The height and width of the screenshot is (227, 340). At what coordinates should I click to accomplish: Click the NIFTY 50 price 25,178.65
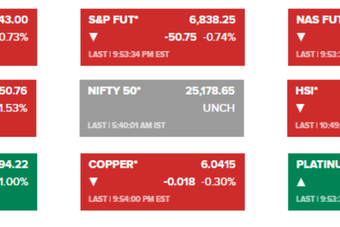210,91
